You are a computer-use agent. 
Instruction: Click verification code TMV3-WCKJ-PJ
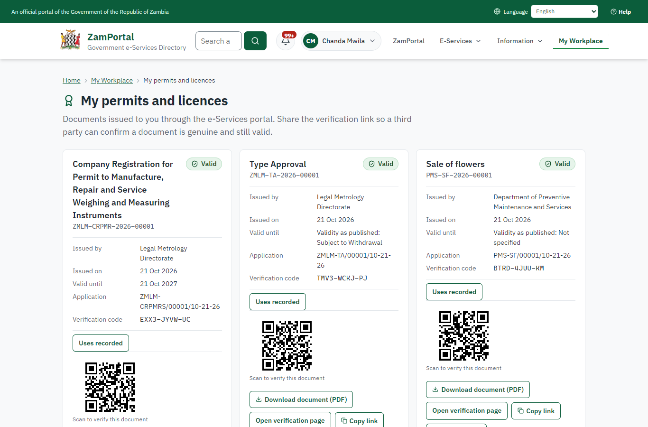click(x=342, y=278)
